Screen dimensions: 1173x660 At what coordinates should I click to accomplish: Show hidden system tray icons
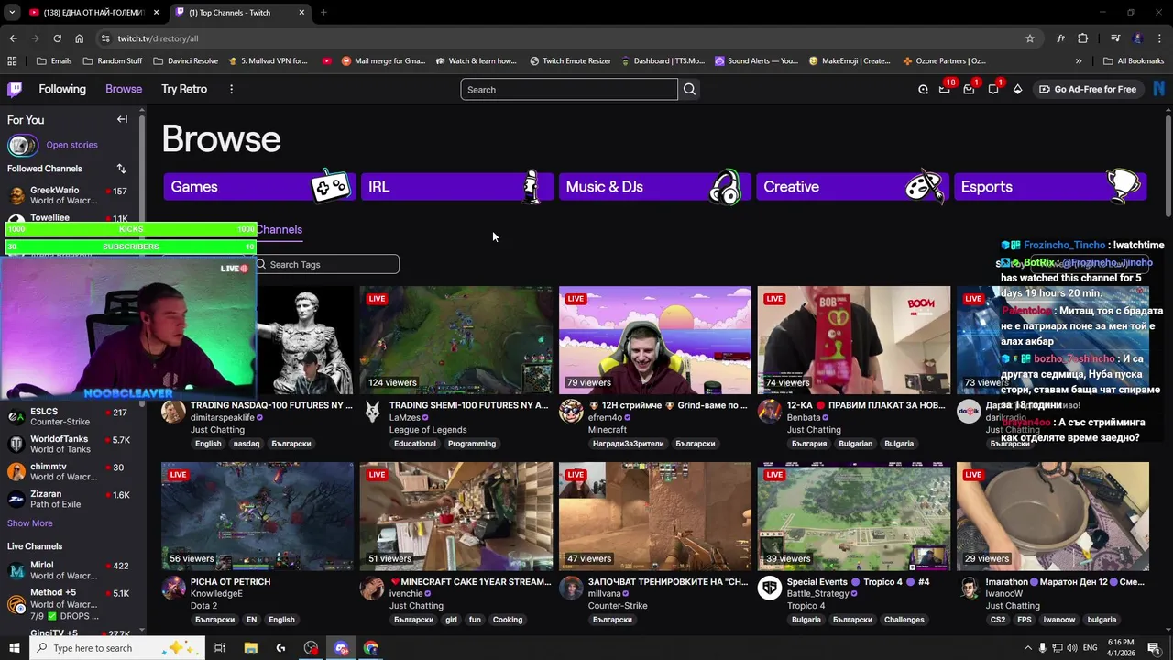(x=1027, y=648)
